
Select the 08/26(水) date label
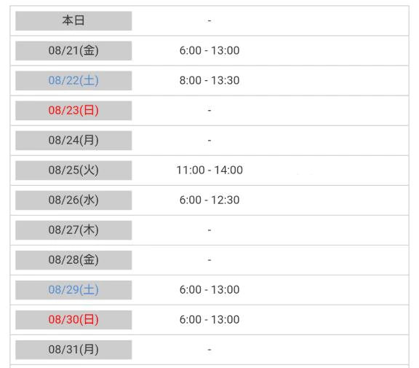(73, 200)
